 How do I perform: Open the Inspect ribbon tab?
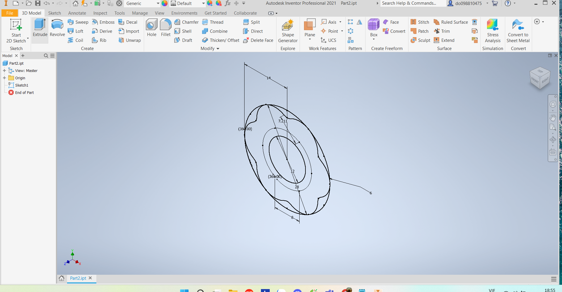coord(100,13)
